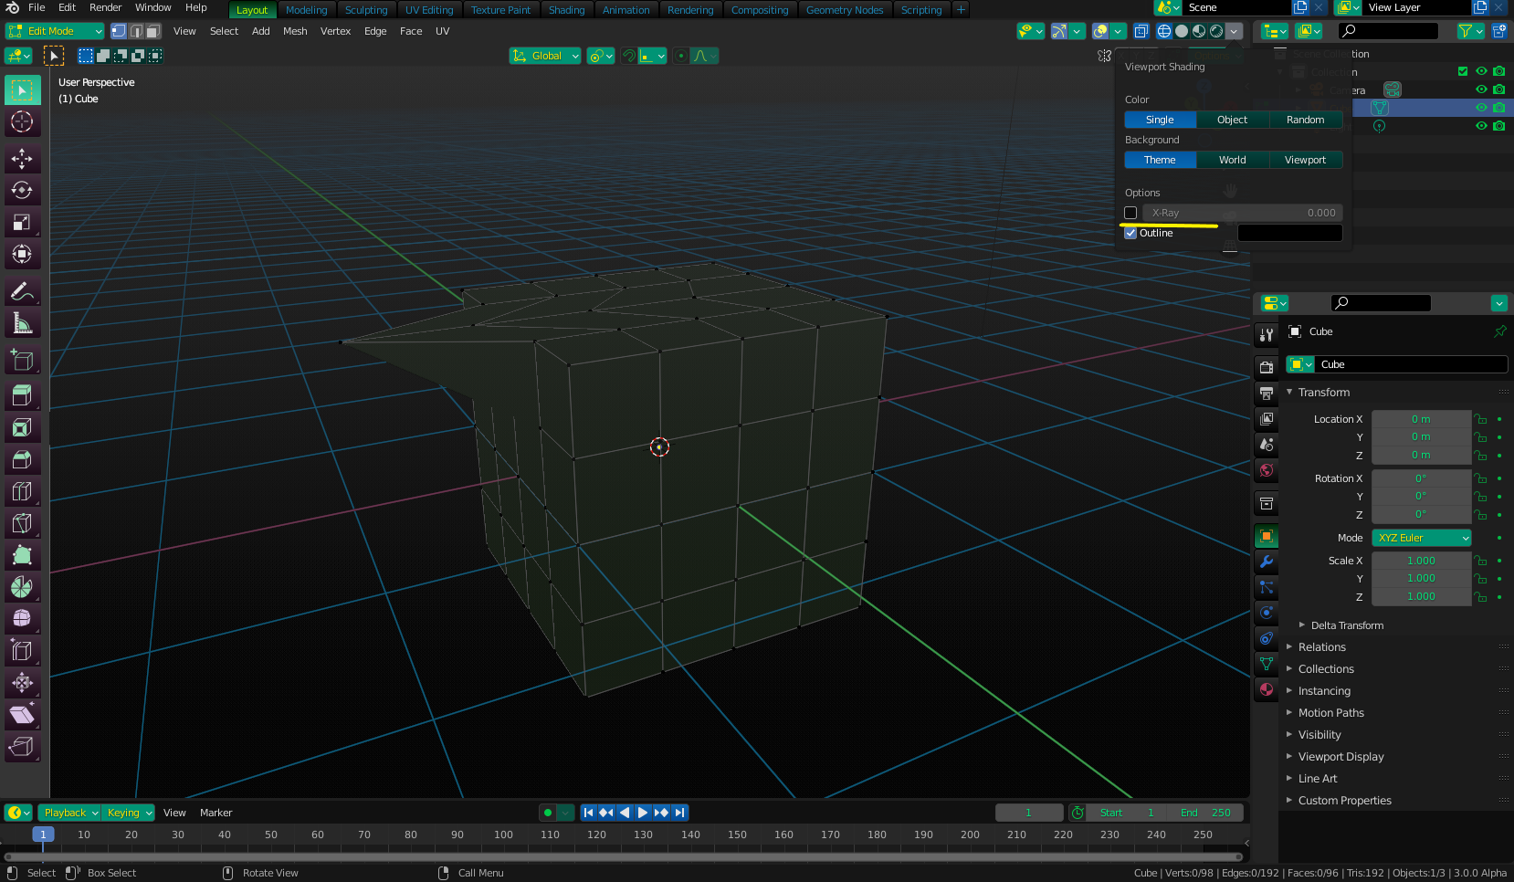Select the Move tool
Image resolution: width=1514 pixels, height=882 pixels.
(x=22, y=158)
